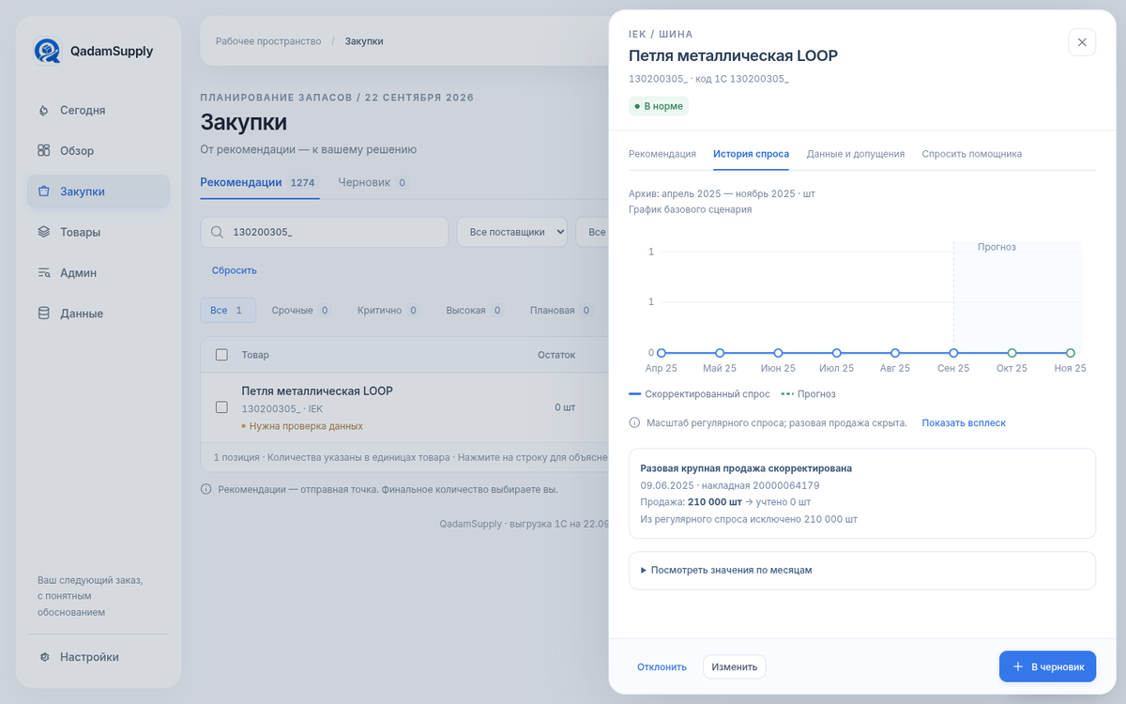Click the search magnifier icon

point(217,232)
